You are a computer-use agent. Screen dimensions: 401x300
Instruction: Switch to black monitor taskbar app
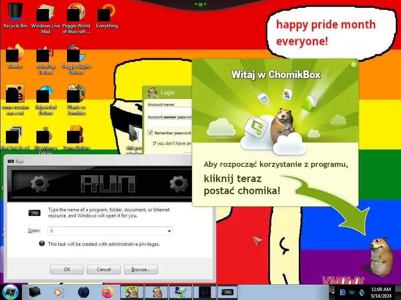click(x=205, y=292)
